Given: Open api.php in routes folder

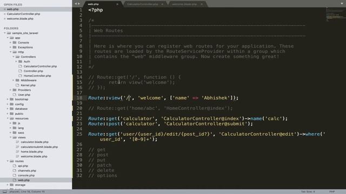Looking at the screenshot, I should (23, 166).
